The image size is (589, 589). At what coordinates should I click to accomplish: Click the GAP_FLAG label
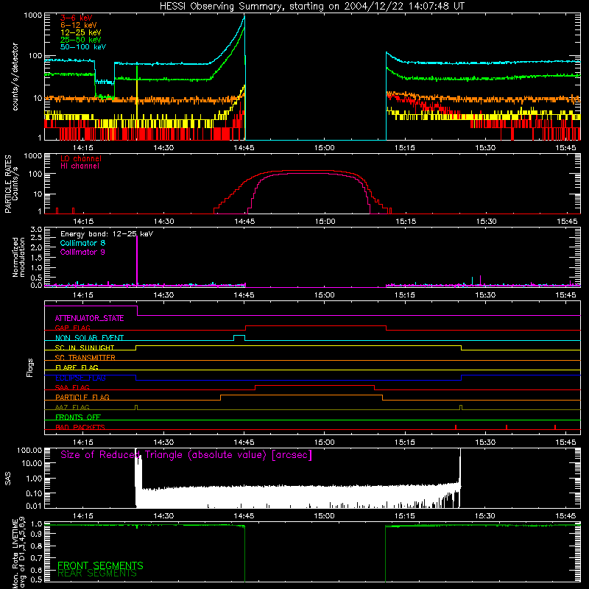pyautogui.click(x=72, y=328)
